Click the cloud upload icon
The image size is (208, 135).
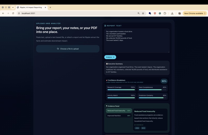58,49
